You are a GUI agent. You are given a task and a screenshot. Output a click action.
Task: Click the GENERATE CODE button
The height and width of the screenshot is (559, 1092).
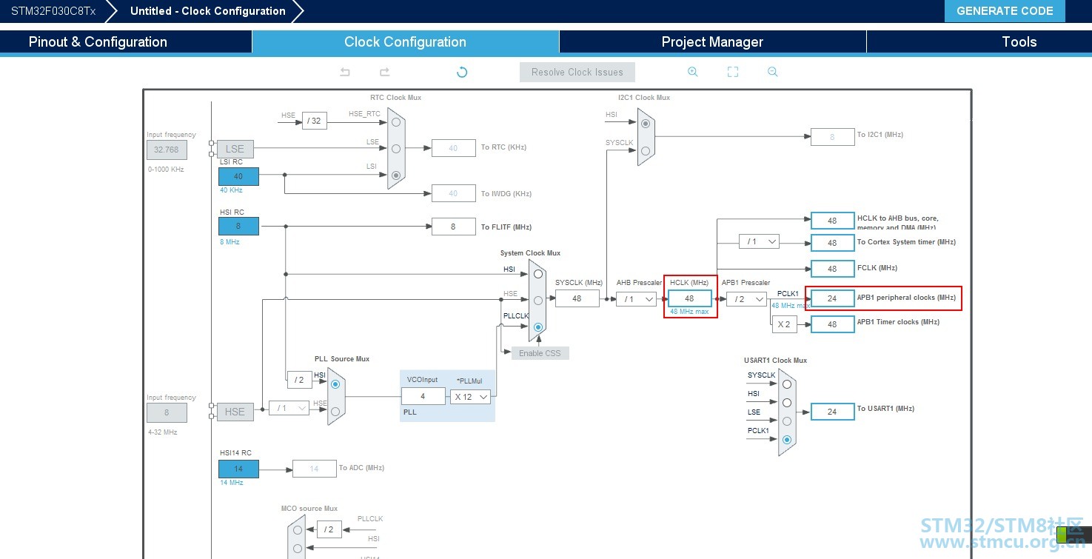[x=1005, y=11]
